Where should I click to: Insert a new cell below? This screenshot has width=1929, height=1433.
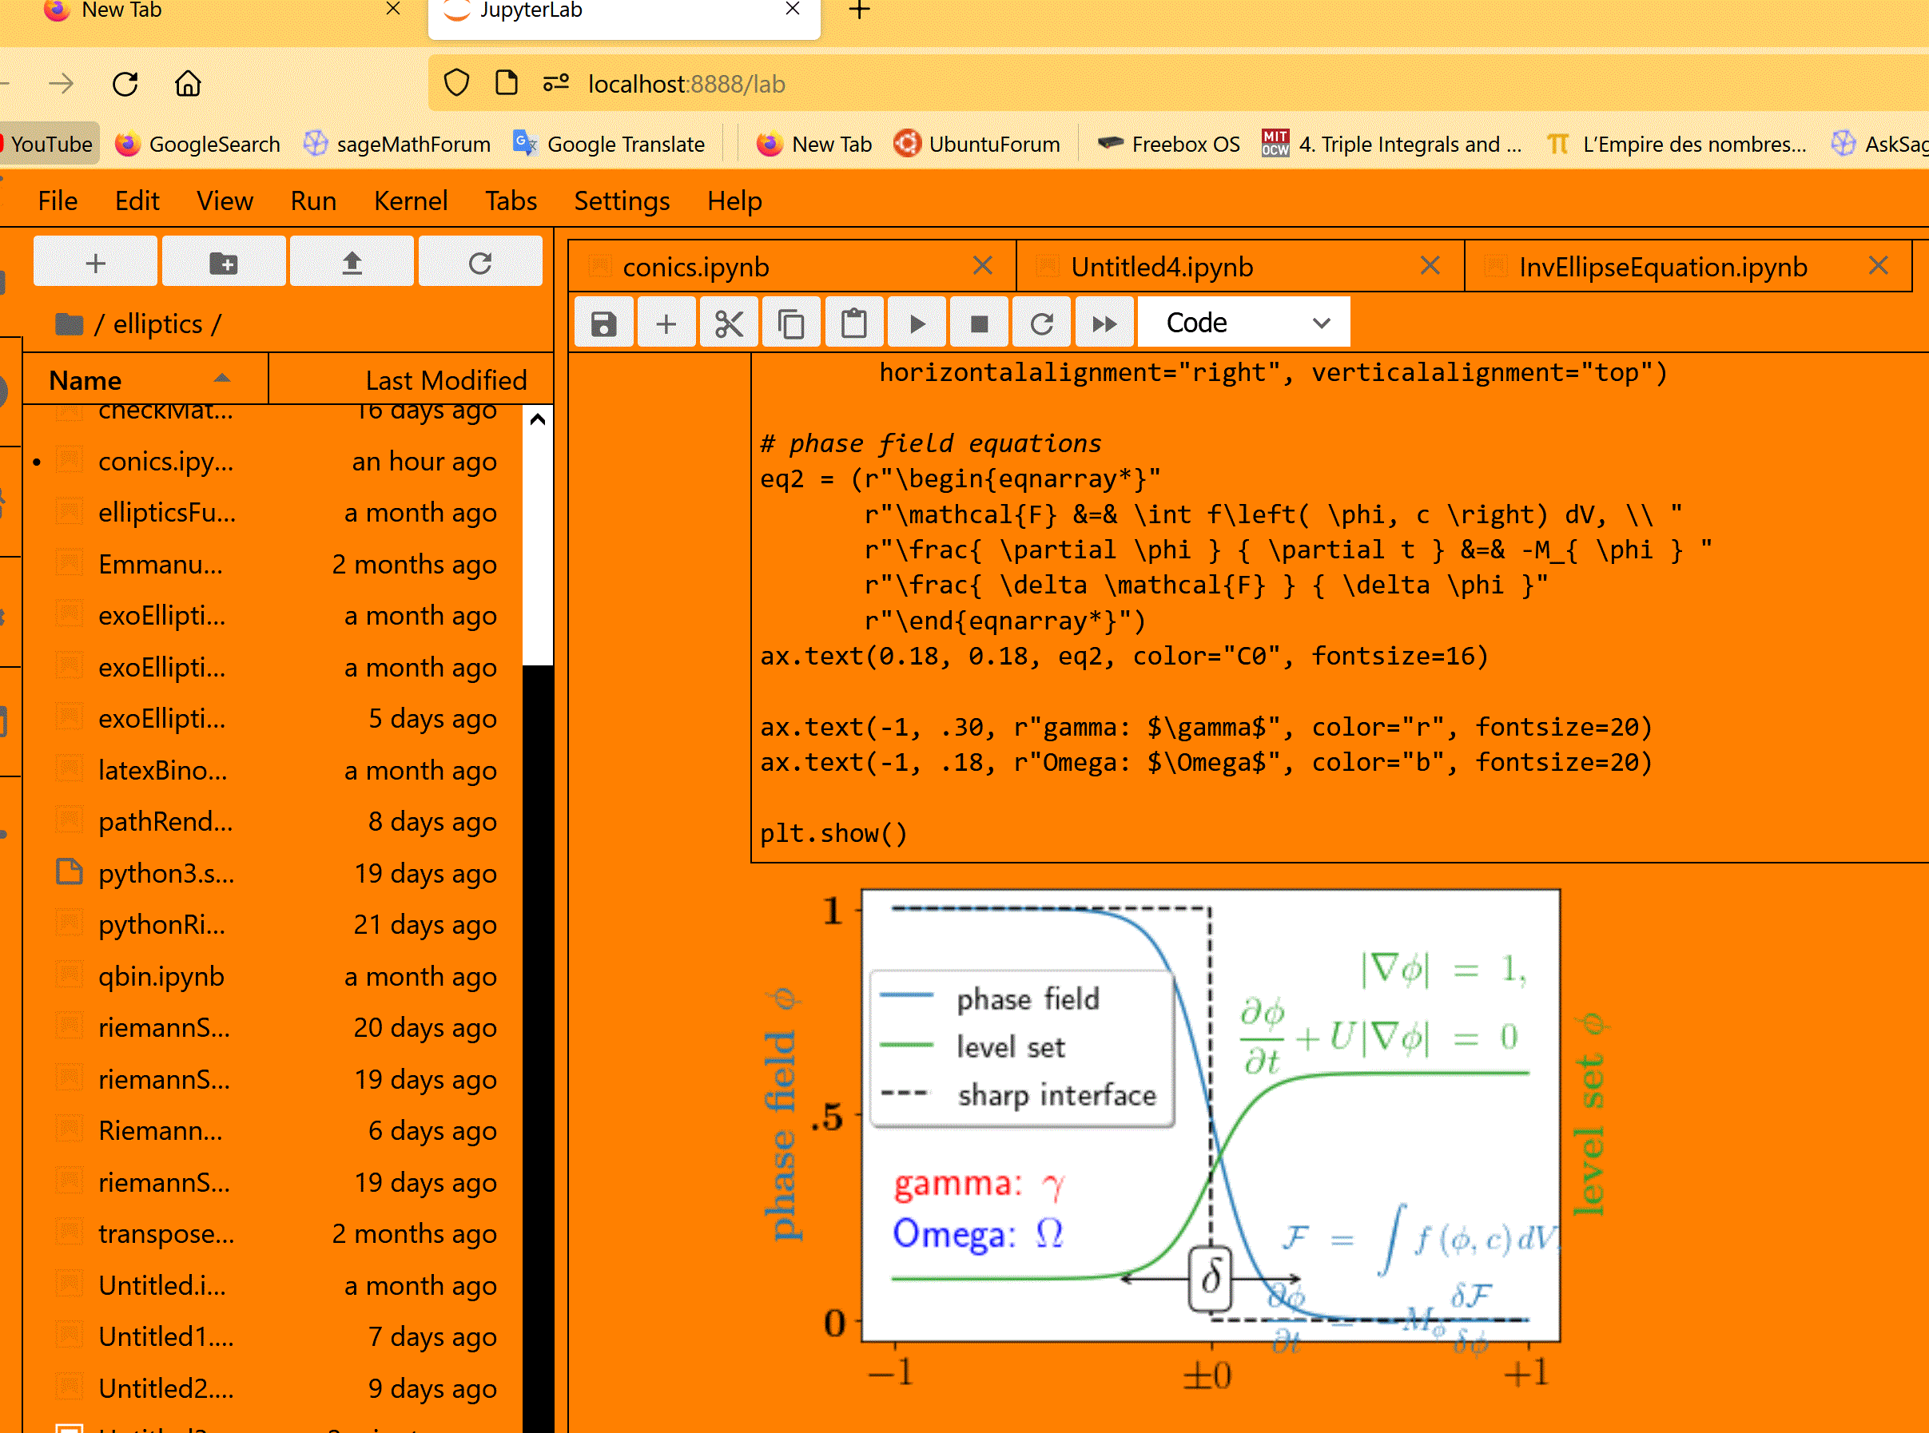pos(666,322)
